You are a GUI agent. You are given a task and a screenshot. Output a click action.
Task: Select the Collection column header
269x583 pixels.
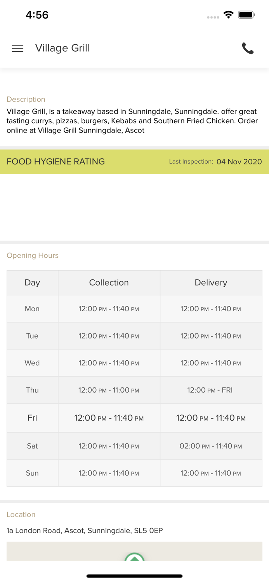[x=109, y=283]
